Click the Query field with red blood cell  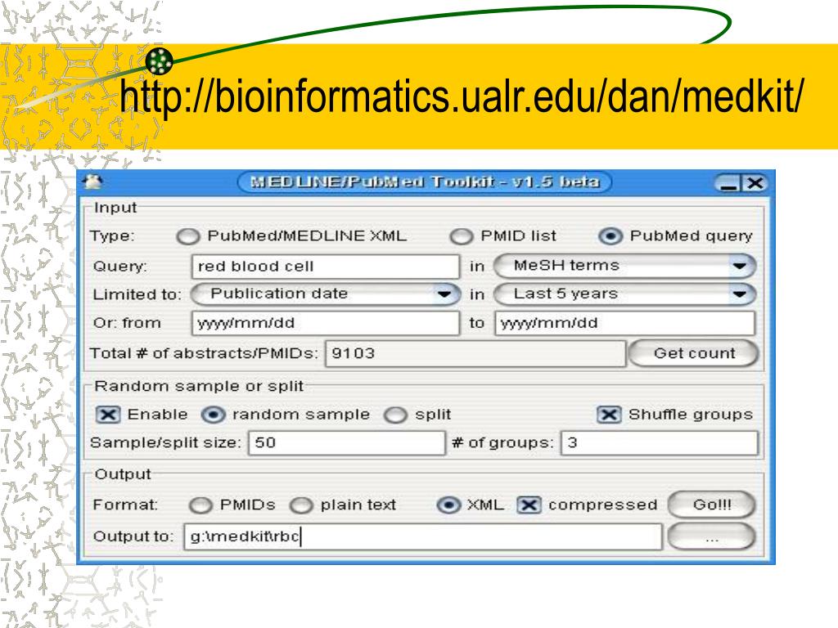pyautogui.click(x=326, y=267)
